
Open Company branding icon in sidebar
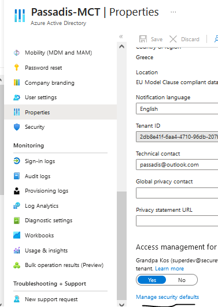pyautogui.click(x=17, y=82)
